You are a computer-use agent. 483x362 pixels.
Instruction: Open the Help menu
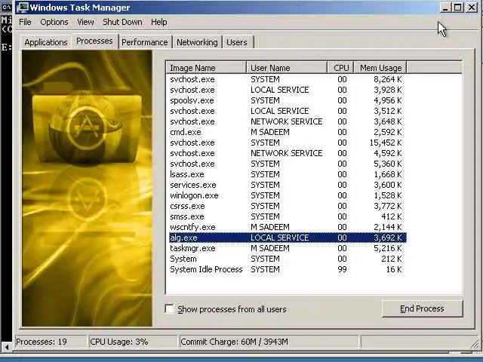(x=159, y=22)
